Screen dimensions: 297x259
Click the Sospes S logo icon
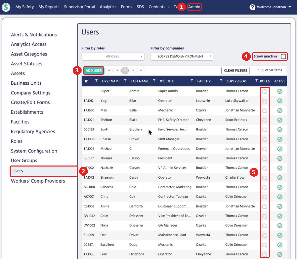(6, 7)
